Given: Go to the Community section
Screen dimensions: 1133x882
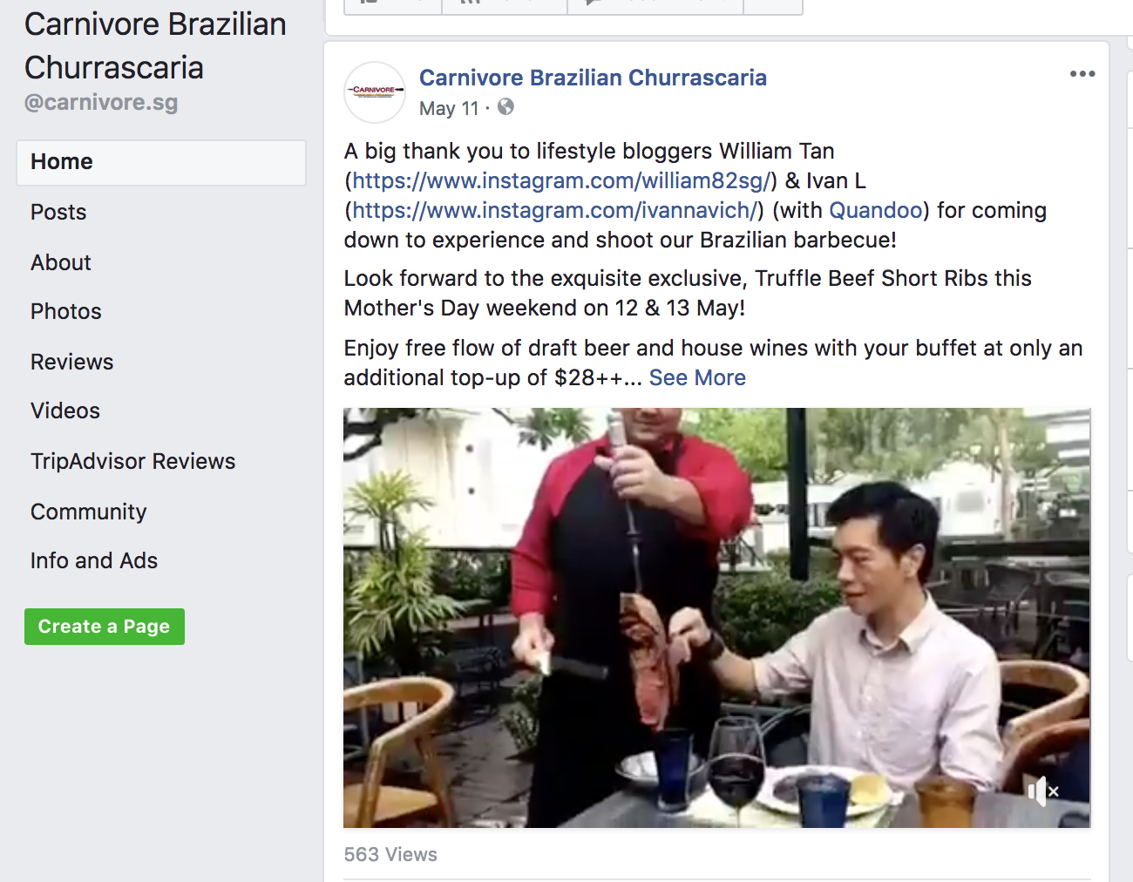Looking at the screenshot, I should [89, 512].
